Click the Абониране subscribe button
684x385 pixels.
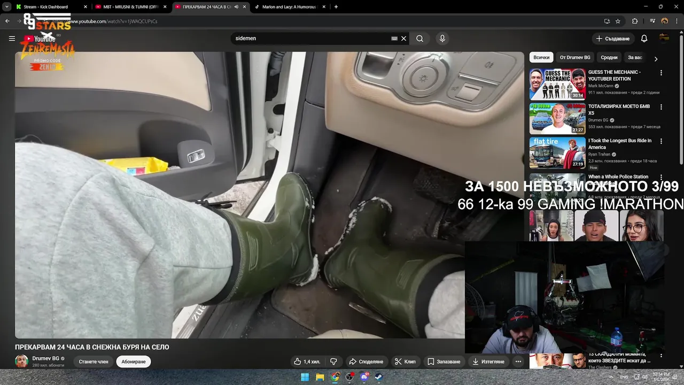134,361
